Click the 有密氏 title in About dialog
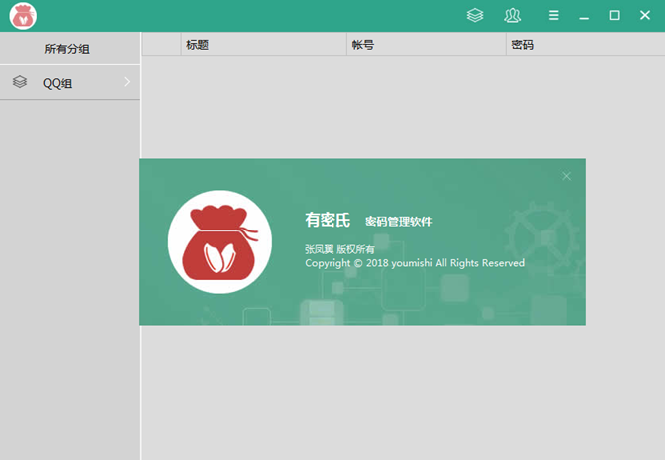The height and width of the screenshot is (460, 665). [x=328, y=221]
